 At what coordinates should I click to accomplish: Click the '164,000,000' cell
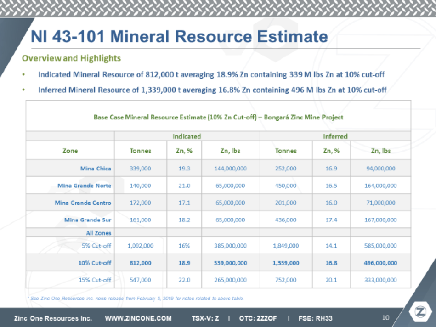point(381,186)
